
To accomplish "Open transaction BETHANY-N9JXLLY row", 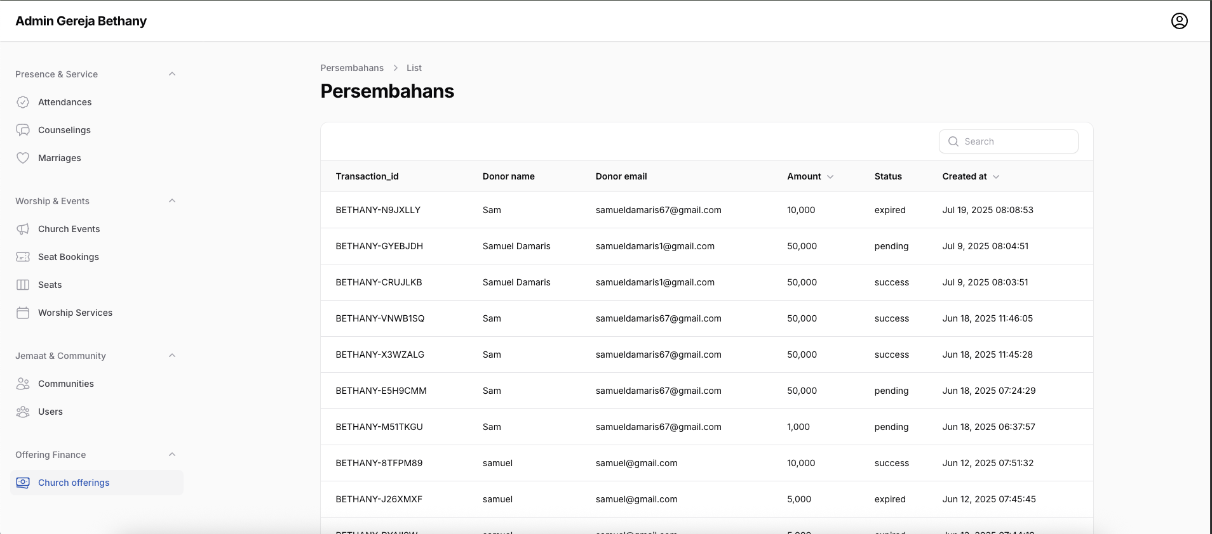I will [378, 210].
